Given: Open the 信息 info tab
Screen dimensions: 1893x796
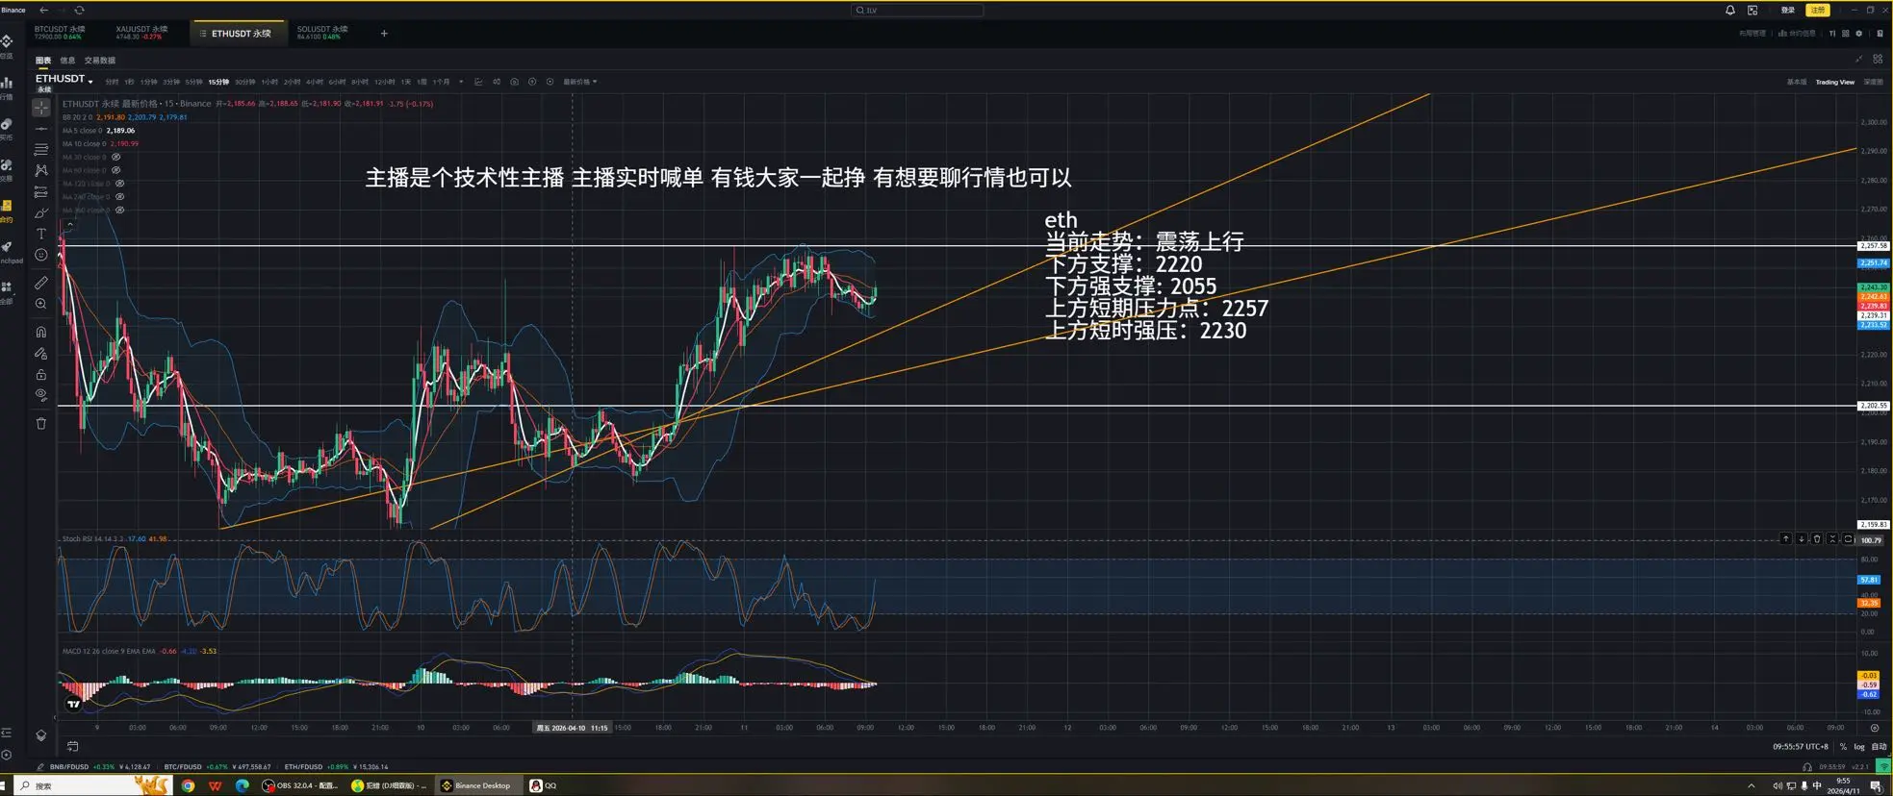Looking at the screenshot, I should coord(67,61).
